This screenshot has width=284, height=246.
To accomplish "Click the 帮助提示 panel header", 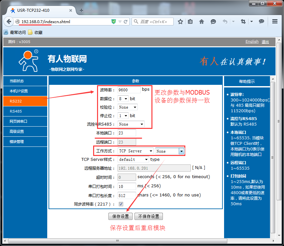I will (247, 81).
